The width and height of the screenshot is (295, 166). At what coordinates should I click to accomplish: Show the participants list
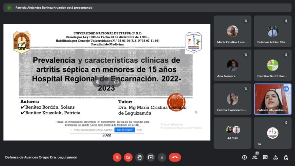(255, 157)
